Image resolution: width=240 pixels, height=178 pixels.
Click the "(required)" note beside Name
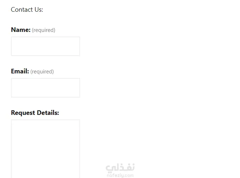click(43, 30)
